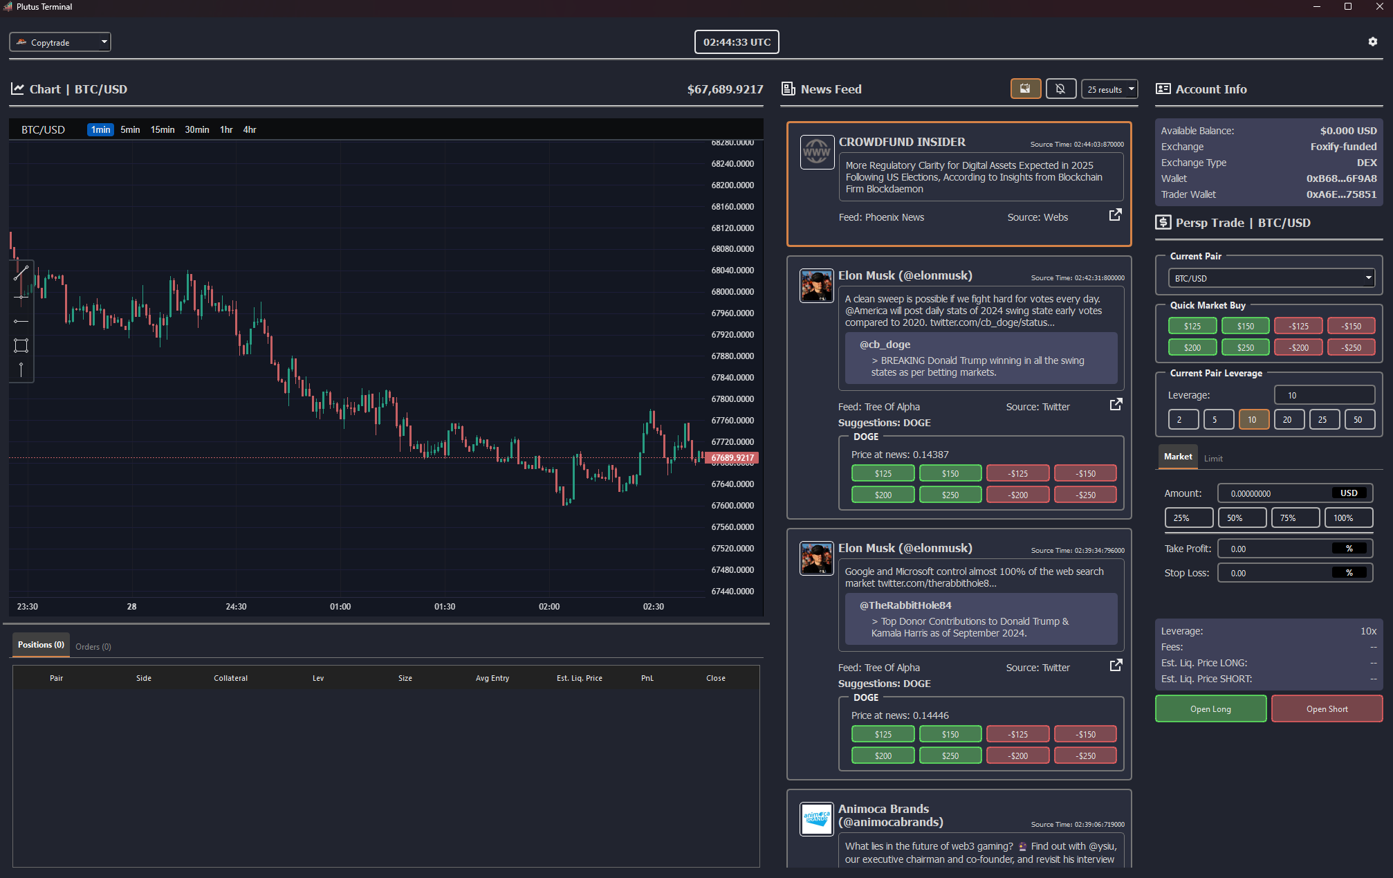
Task: Switch to the Orders (0) tab
Action: 93,647
